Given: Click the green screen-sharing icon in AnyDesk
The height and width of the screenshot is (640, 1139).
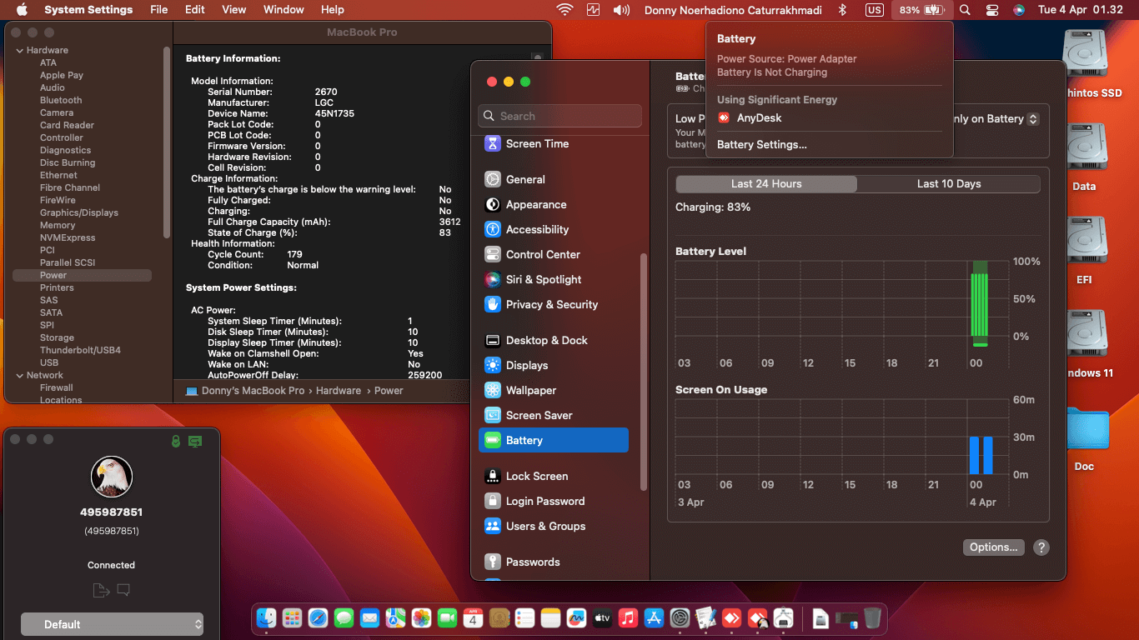Looking at the screenshot, I should click(195, 441).
